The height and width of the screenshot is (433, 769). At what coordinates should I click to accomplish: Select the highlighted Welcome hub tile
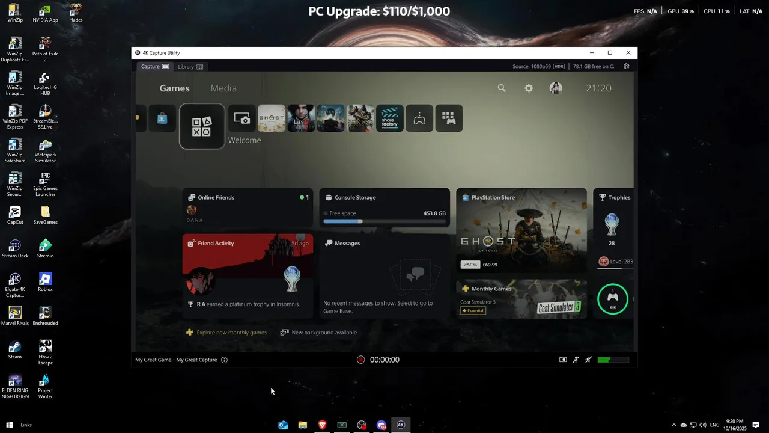click(202, 126)
